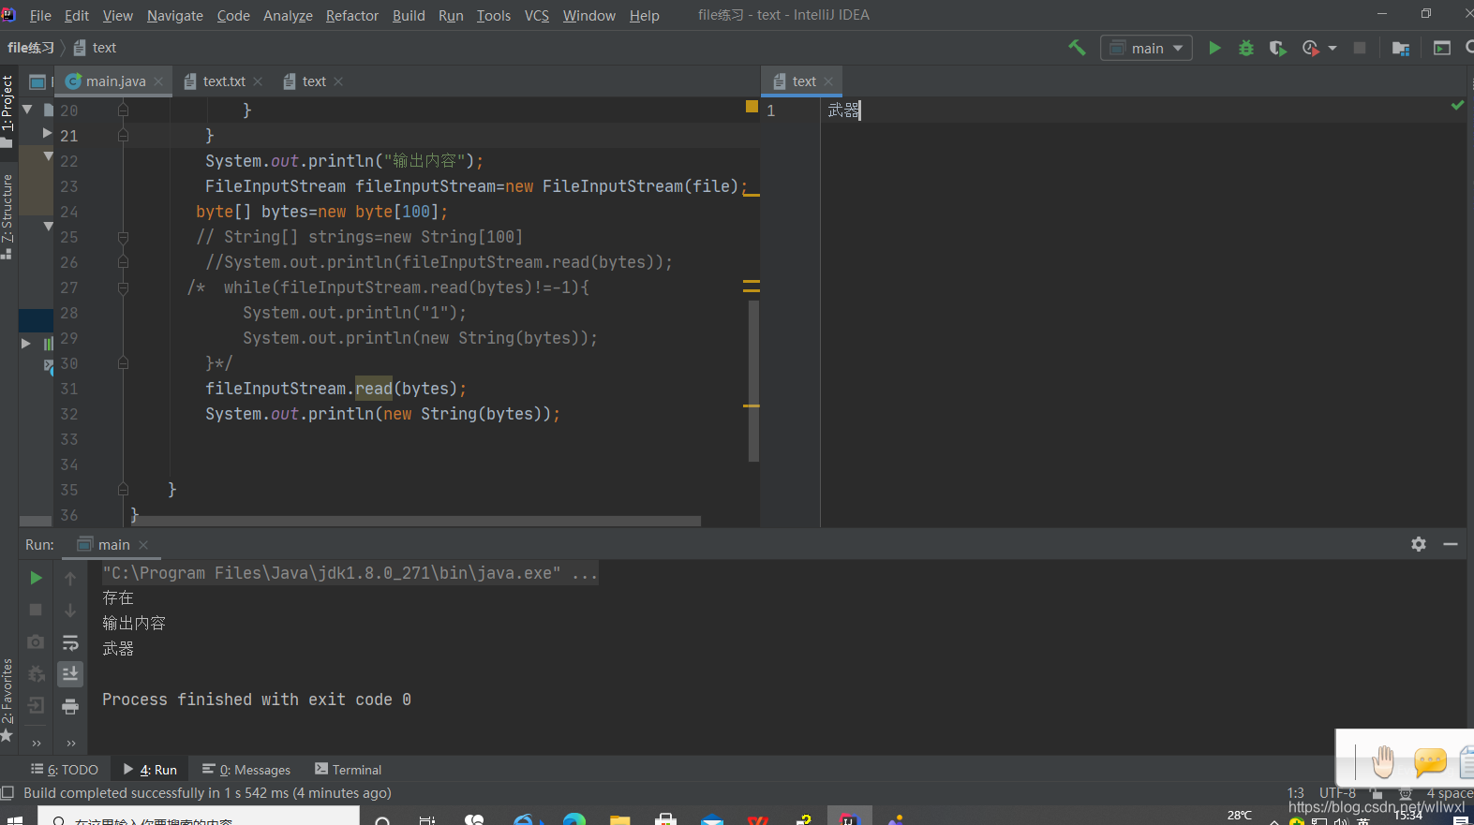Toggle the 2: Favorites tool window
1474x825 pixels.
[x=7, y=700]
